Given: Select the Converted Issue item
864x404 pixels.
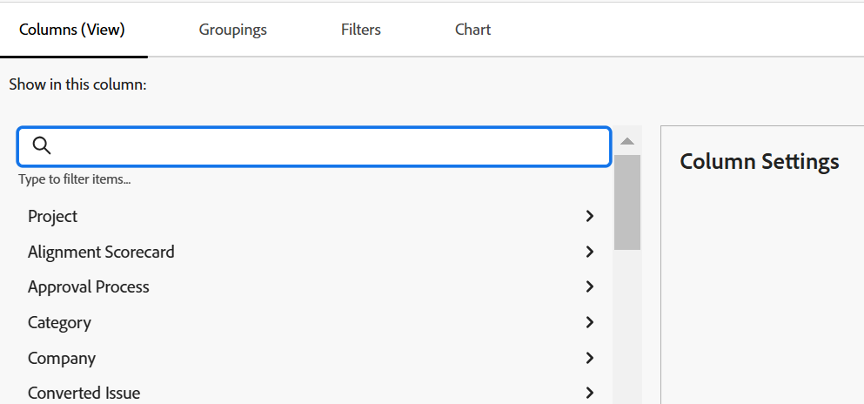Looking at the screenshot, I should 84,393.
